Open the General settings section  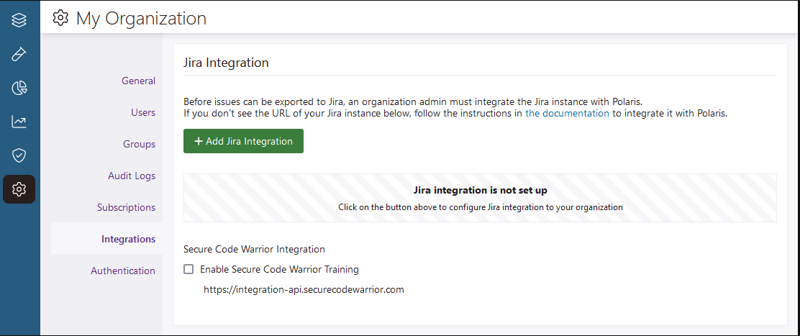tap(138, 81)
